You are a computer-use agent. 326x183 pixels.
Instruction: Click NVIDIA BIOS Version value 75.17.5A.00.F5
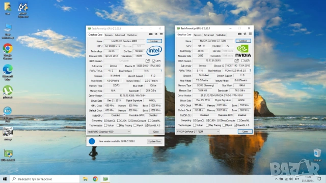(x=213, y=60)
